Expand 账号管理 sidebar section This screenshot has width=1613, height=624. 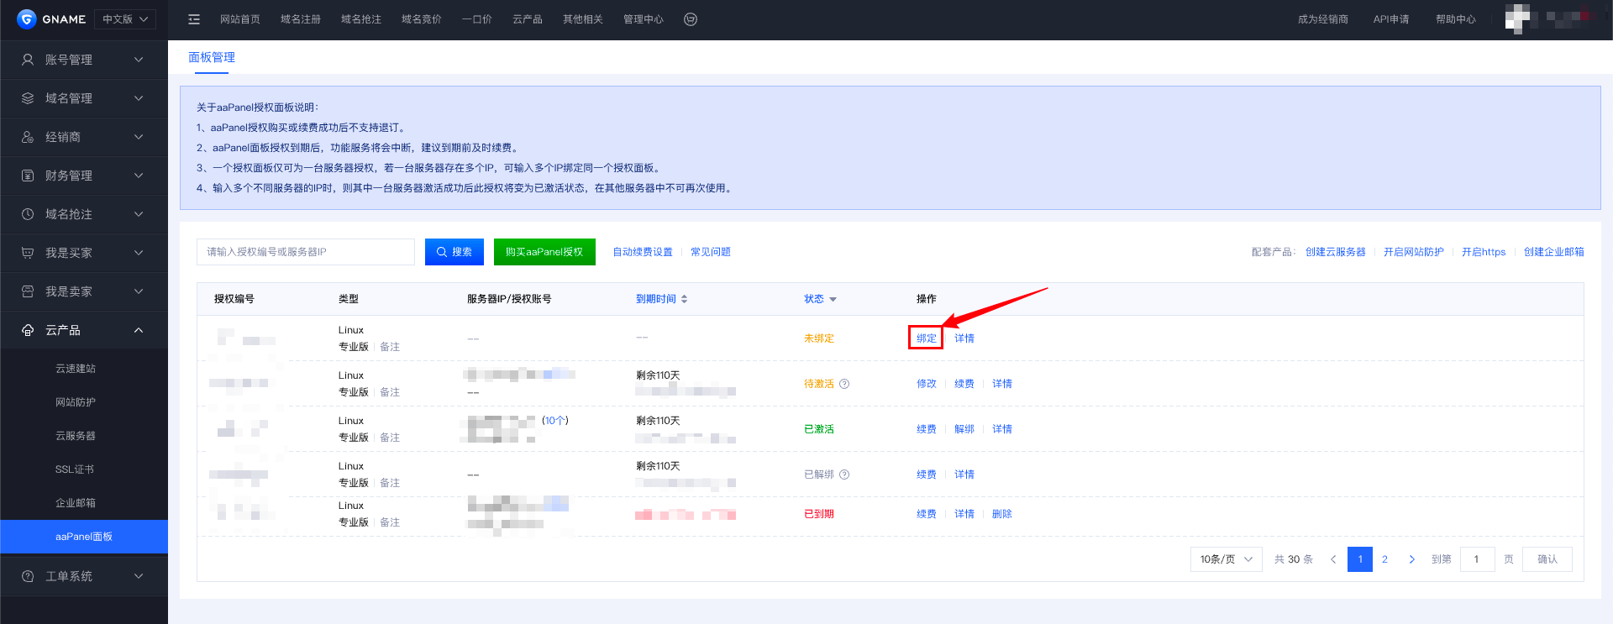(84, 60)
